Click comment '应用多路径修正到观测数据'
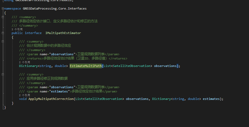 [x=47, y=78]
